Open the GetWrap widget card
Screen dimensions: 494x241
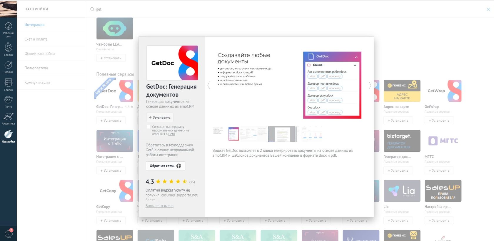[443, 91]
